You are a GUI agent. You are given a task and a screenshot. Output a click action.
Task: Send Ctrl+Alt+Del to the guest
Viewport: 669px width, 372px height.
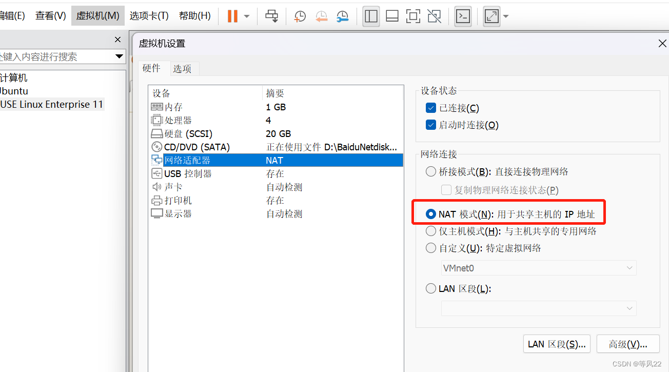[272, 16]
